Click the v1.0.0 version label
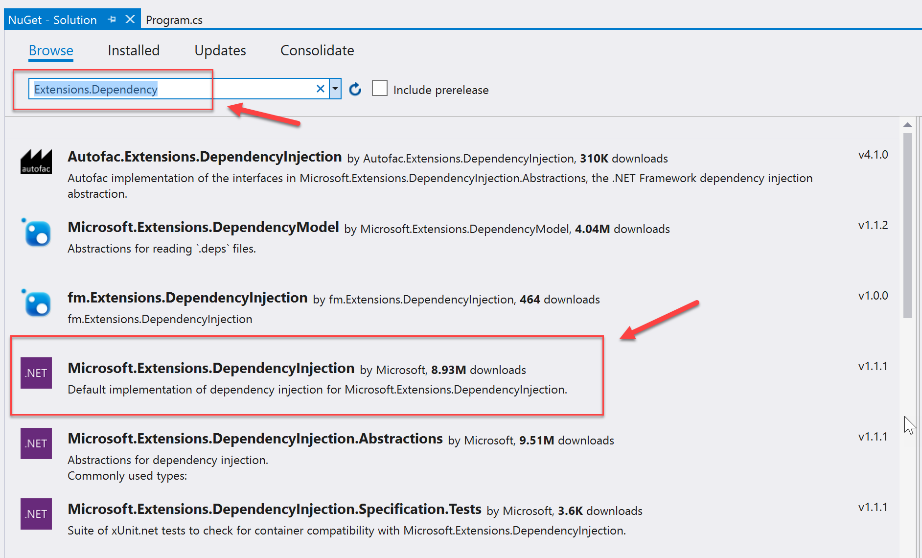 (x=873, y=296)
